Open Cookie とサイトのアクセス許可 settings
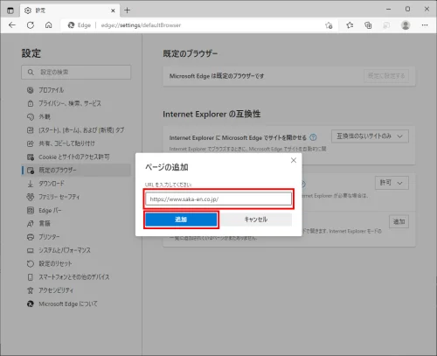Viewport: 437px width, 356px height. click(x=76, y=157)
